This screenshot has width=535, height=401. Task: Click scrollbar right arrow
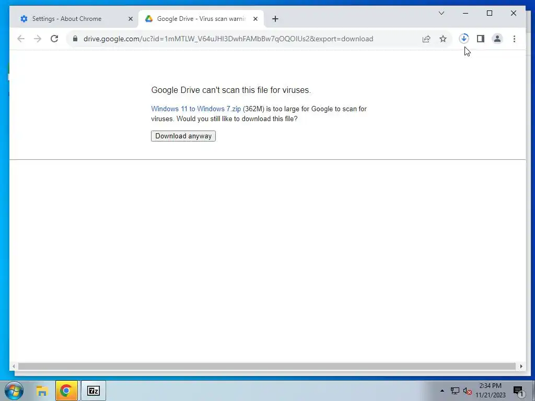[521, 366]
